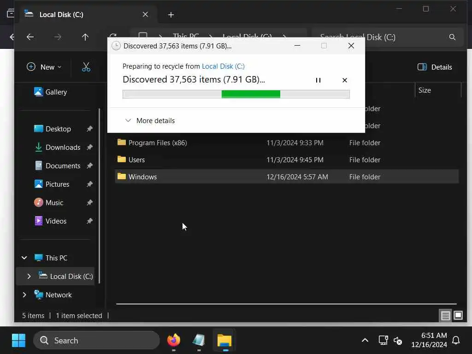472x354 pixels.
Task: Click the 12/16/2024 5:57 AM date cell
Action: click(297, 177)
